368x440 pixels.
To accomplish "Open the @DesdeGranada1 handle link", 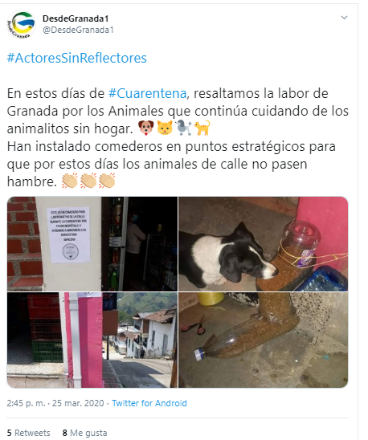I will tap(78, 30).
